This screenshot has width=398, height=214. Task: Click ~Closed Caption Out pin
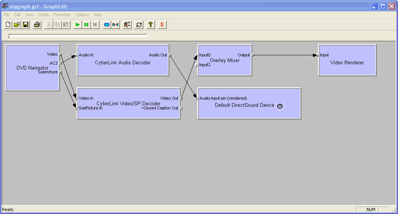click(x=181, y=108)
